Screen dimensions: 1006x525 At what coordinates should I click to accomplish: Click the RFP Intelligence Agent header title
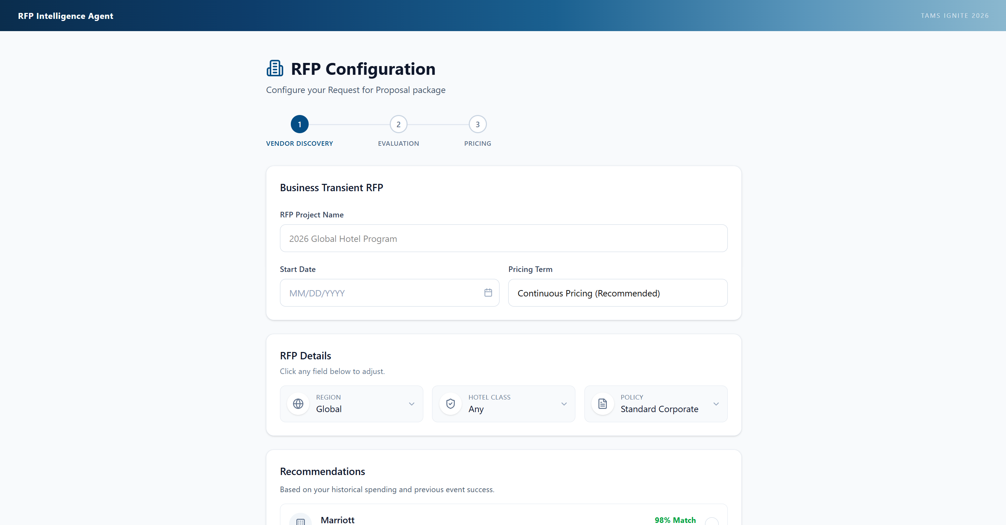click(x=66, y=16)
